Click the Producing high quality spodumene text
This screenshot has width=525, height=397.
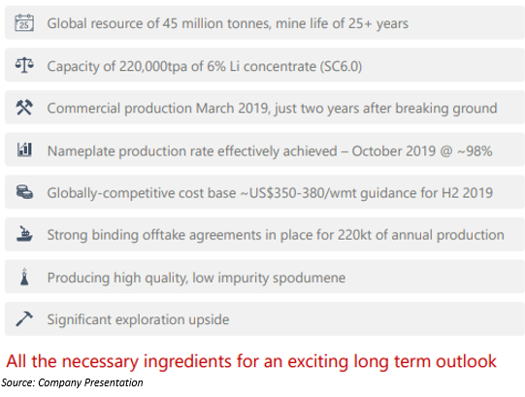coord(196,278)
